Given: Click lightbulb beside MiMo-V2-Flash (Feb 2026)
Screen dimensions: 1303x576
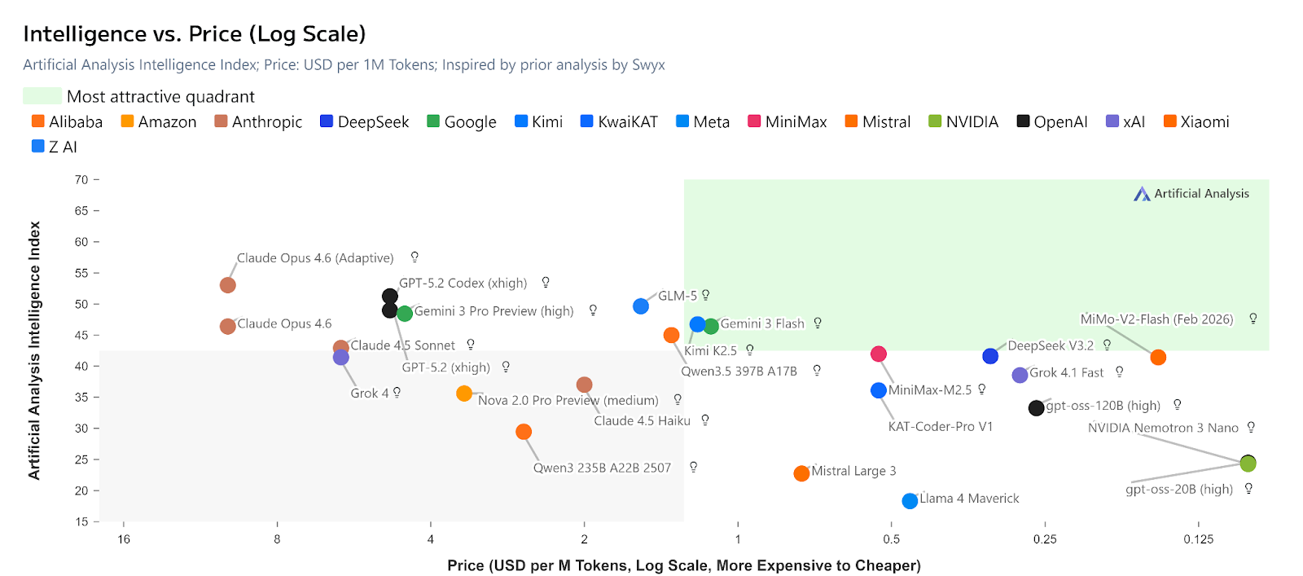Looking at the screenshot, I should [x=1253, y=319].
